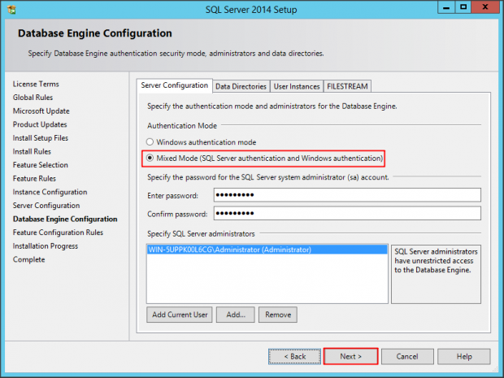
Task: Click Product Updates in the steps list
Action: click(x=40, y=124)
